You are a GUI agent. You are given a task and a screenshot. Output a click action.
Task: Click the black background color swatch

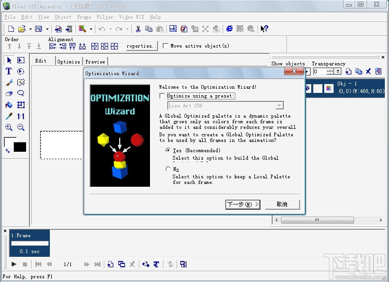point(20,147)
